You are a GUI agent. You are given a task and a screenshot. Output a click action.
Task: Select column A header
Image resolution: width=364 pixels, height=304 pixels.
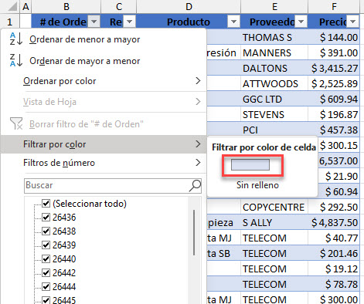click(x=26, y=7)
